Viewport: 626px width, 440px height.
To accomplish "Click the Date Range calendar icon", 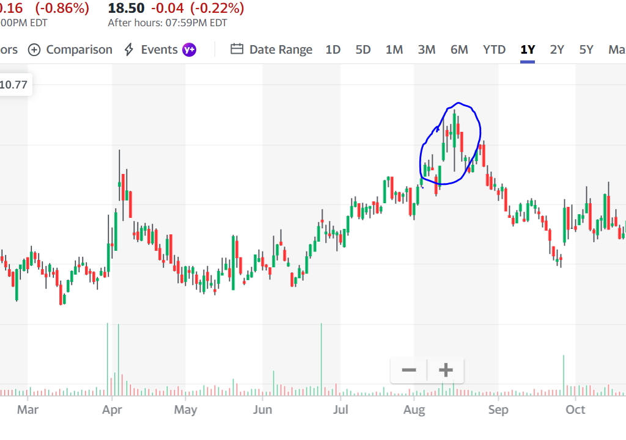I will [x=237, y=49].
